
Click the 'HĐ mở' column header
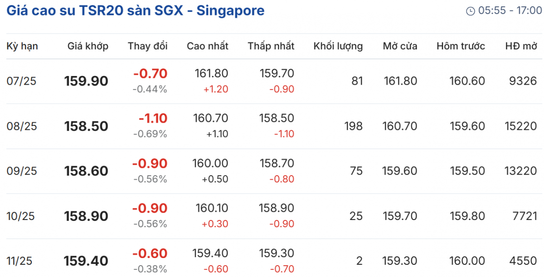521,46
